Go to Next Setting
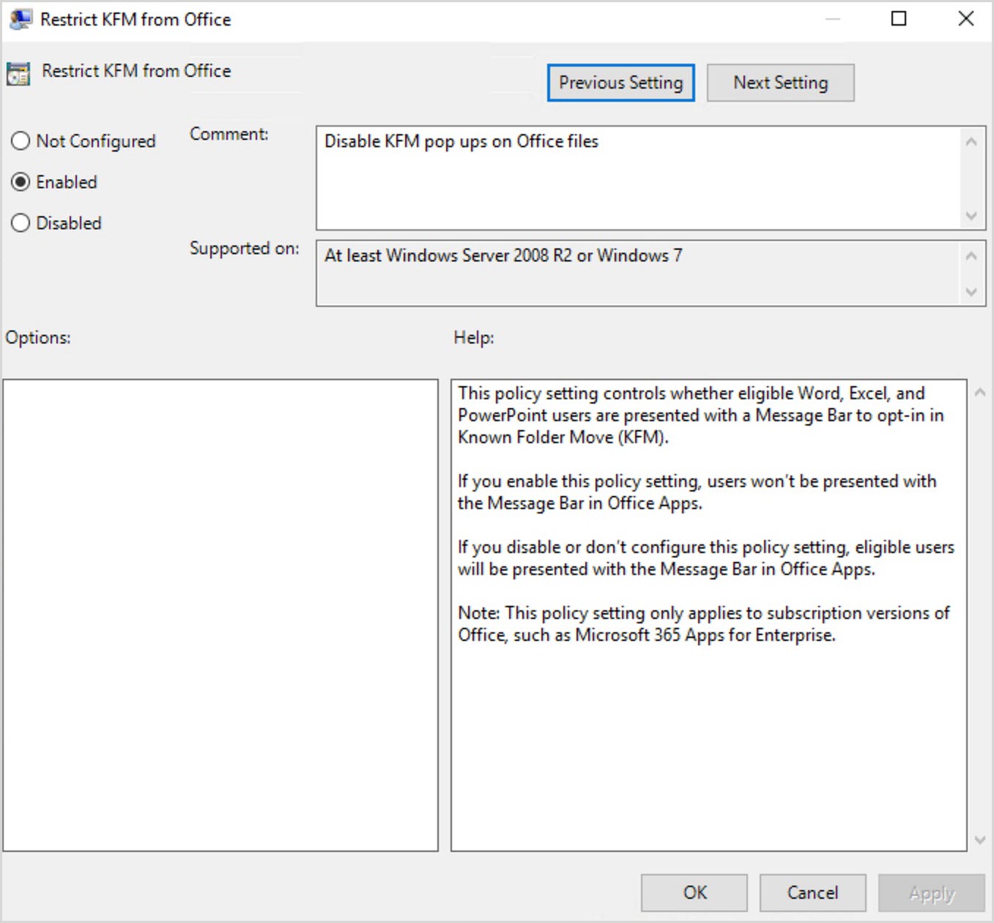 [x=780, y=83]
